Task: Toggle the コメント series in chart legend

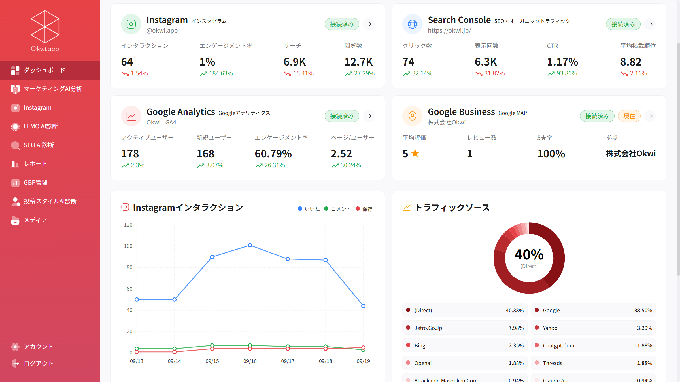Action: [x=337, y=209]
